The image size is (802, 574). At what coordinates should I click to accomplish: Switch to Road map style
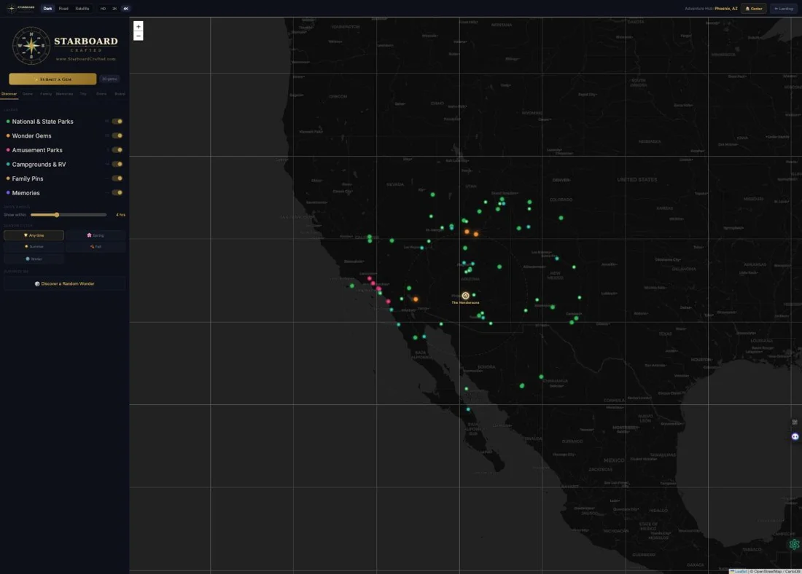[63, 9]
